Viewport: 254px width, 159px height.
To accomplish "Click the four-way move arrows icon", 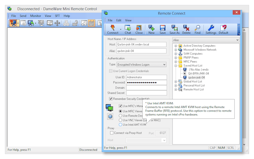I will [x=57, y=23].
